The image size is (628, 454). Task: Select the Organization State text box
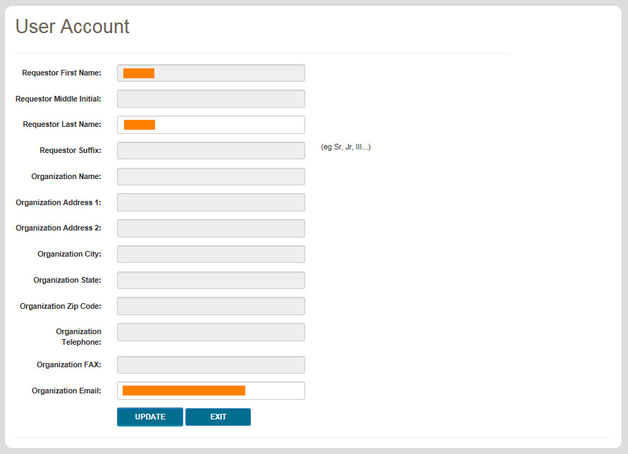pos(211,280)
